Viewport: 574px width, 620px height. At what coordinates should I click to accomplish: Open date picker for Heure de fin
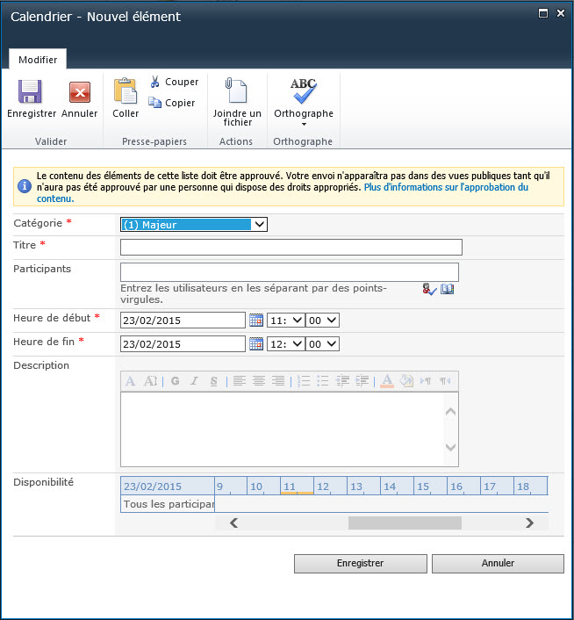256,344
